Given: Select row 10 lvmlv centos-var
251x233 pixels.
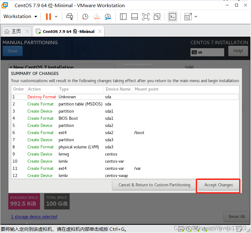Looking at the screenshot, I should 125,161.
